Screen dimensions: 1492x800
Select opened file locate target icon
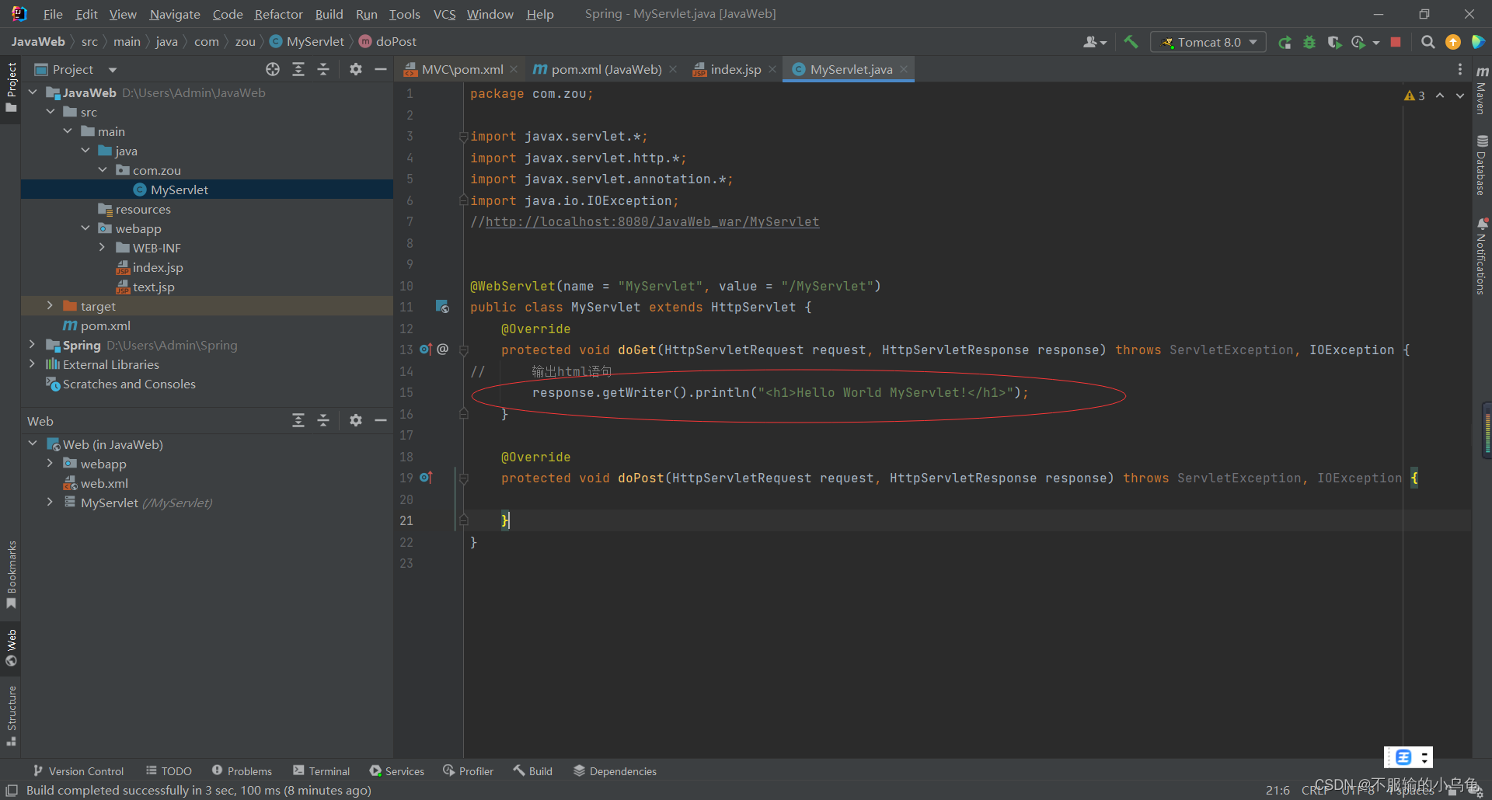coord(272,69)
